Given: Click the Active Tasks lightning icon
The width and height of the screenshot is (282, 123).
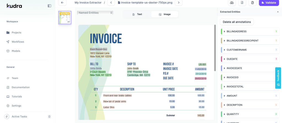Looking at the screenshot, I should (x=7, y=117).
